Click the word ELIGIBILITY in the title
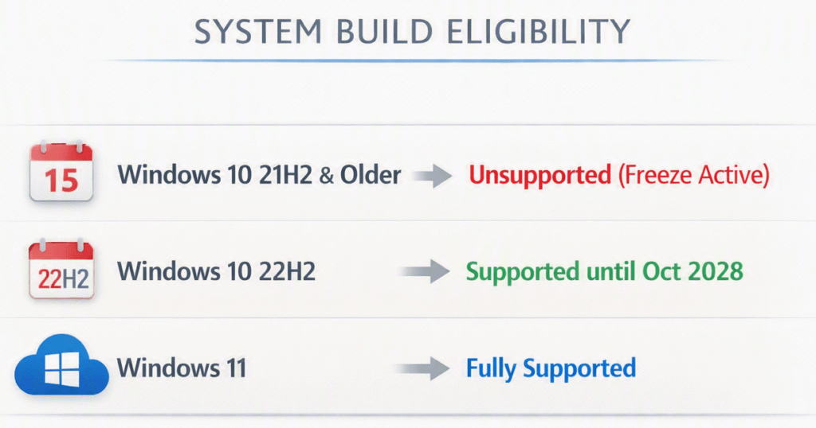816x428 pixels. pos(538,31)
